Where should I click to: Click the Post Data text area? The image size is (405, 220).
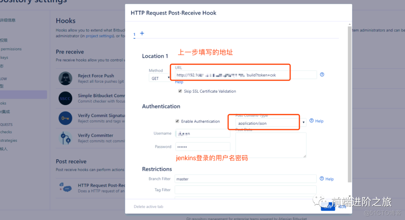tap(271, 145)
